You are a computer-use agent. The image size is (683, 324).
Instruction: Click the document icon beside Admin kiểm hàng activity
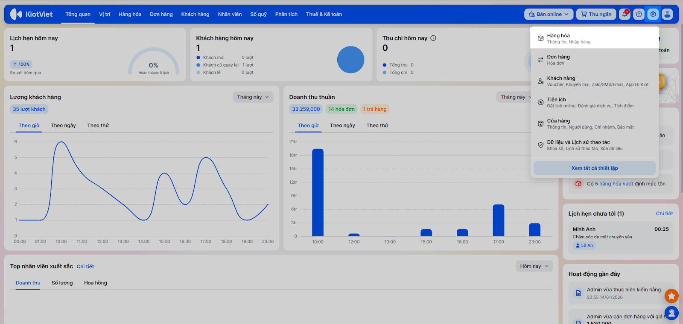pos(578,293)
